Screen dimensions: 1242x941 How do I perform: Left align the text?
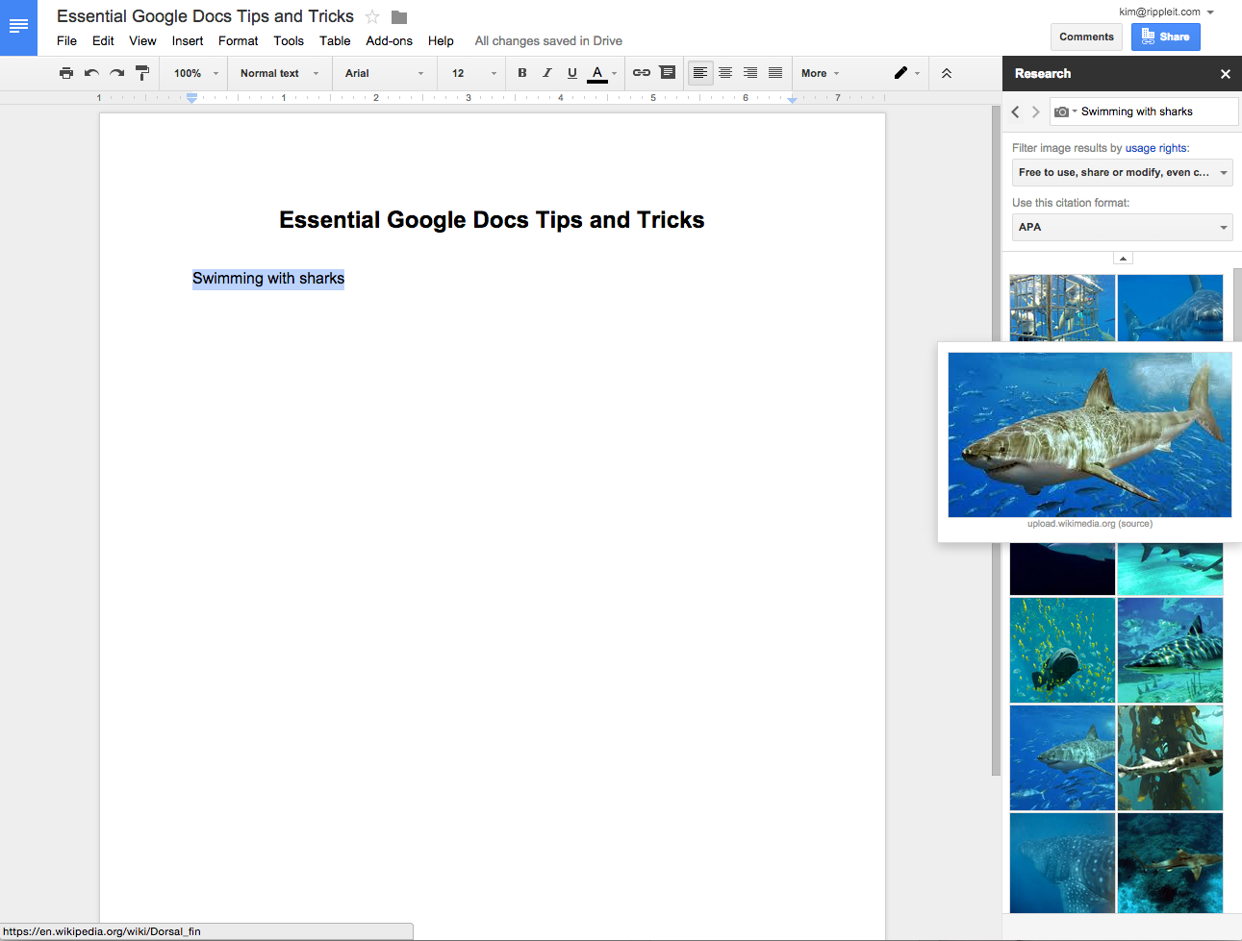pos(700,73)
